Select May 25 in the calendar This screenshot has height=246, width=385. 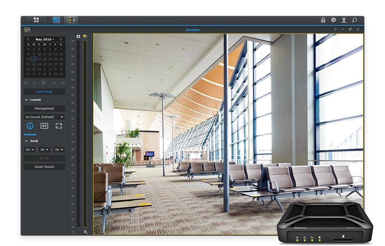pyautogui.click(x=45, y=64)
